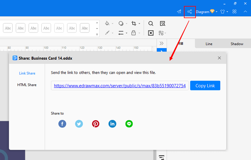Select the first Abc style thumbnail
The width and height of the screenshot is (251, 160).
tap(8, 28)
